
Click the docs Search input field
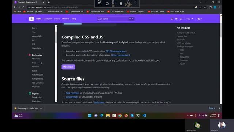coord(116,19)
